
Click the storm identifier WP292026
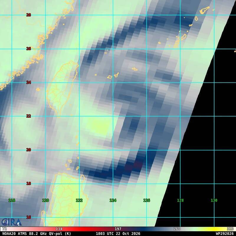(225, 234)
